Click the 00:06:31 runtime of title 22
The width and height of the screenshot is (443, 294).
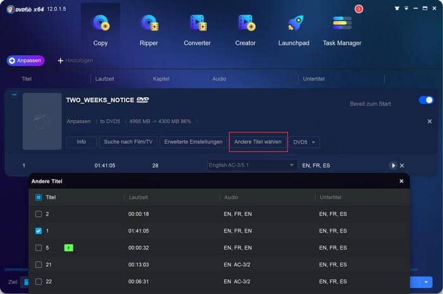tap(139, 281)
